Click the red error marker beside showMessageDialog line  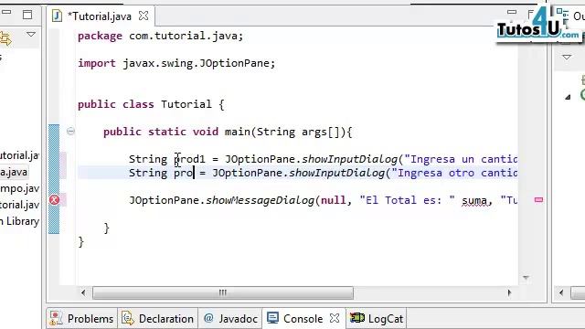54,200
